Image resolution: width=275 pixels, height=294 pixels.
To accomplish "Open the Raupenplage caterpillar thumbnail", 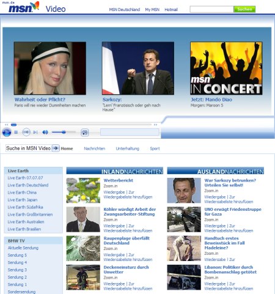I will pos(83,248).
